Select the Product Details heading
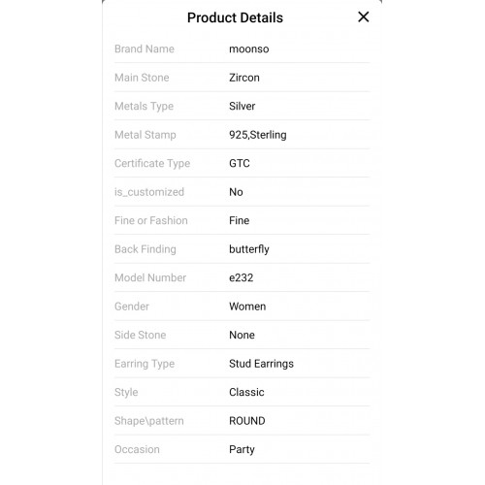Viewport: 485px width, 485px height. pos(235,17)
